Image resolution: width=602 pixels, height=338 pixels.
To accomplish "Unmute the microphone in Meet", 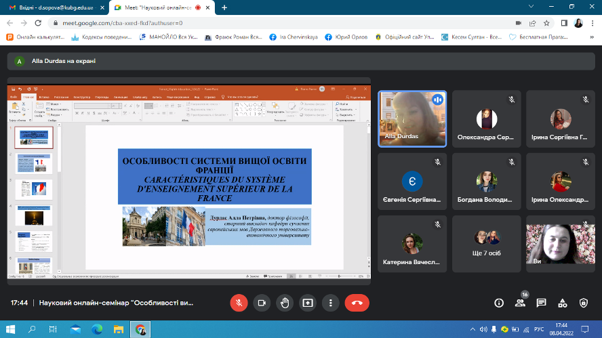I will click(239, 303).
